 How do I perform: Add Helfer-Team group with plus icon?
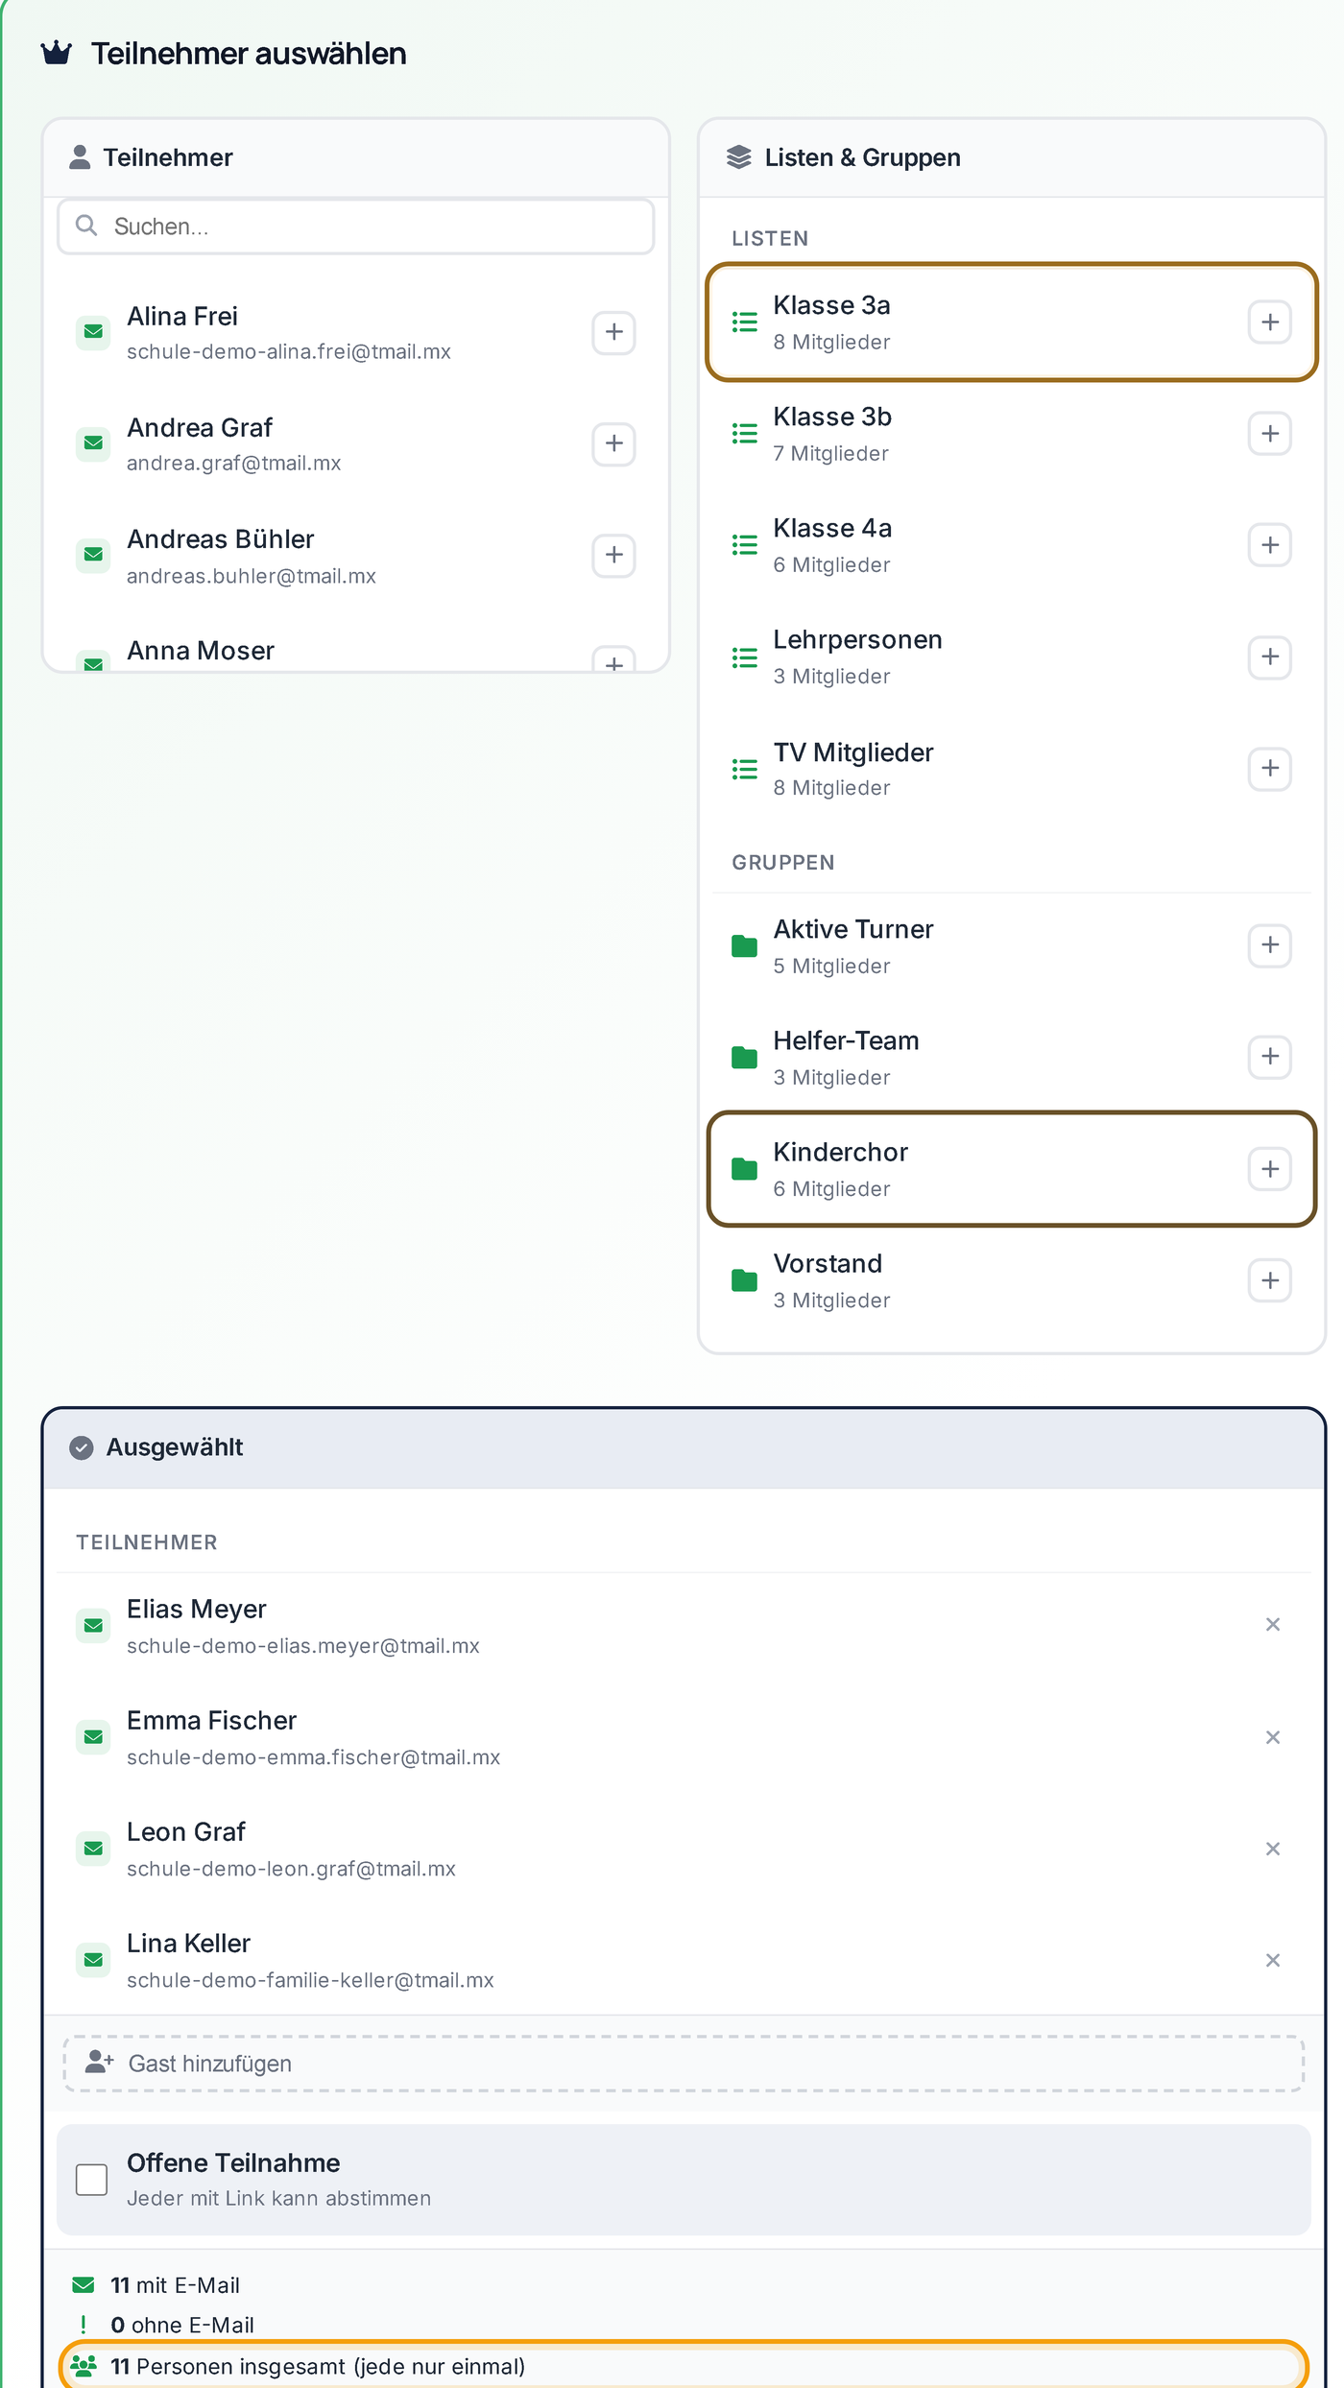coord(1269,1057)
